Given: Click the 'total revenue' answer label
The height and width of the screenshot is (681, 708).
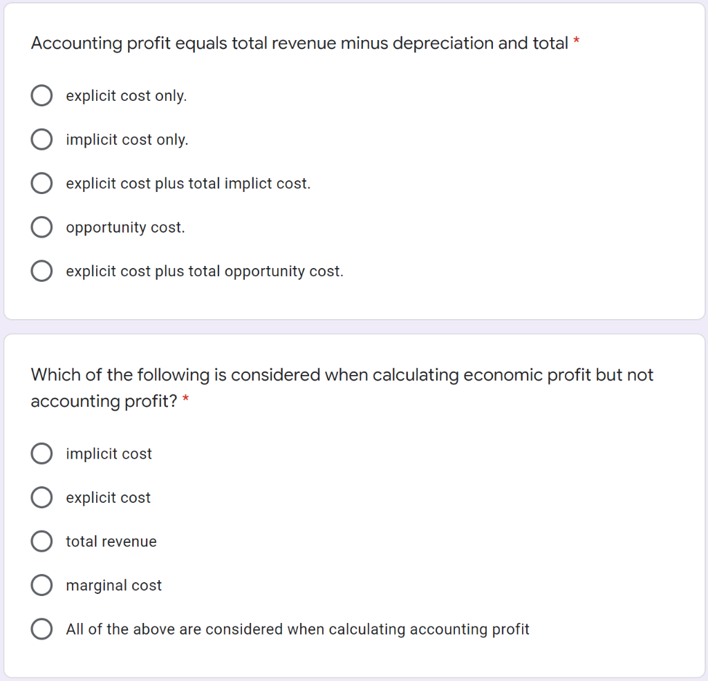Looking at the screenshot, I should pos(111,541).
